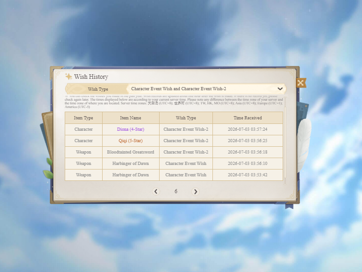The height and width of the screenshot is (272, 362).
Task: Click Character Event Wish-2 in Bloodtainted Greatsword row
Action: click(x=186, y=152)
